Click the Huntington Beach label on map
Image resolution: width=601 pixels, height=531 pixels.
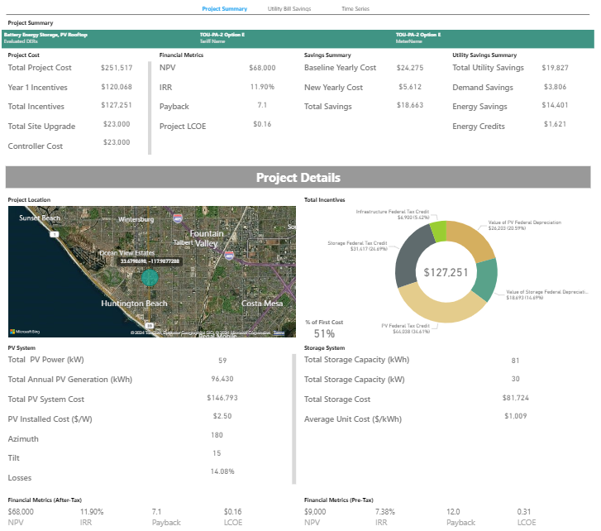134,304
